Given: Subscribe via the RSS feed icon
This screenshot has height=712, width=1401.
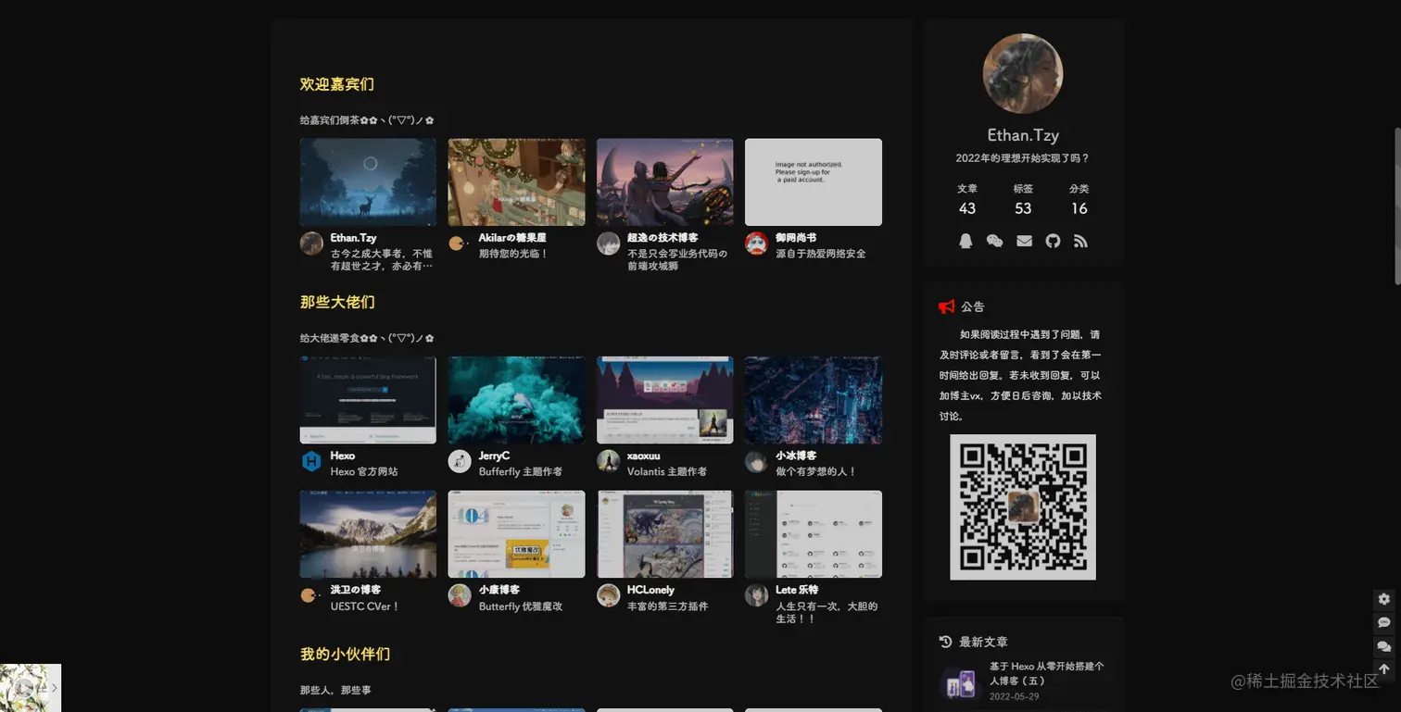Looking at the screenshot, I should click(1079, 241).
